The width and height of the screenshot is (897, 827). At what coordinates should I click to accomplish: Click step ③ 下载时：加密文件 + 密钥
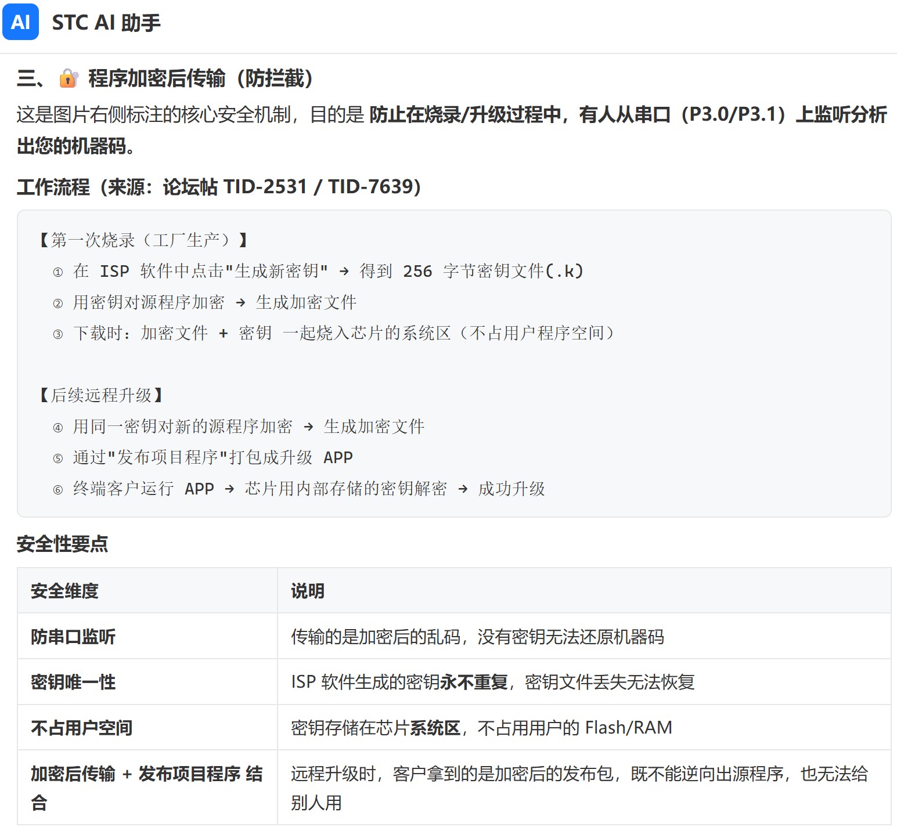tap(333, 333)
